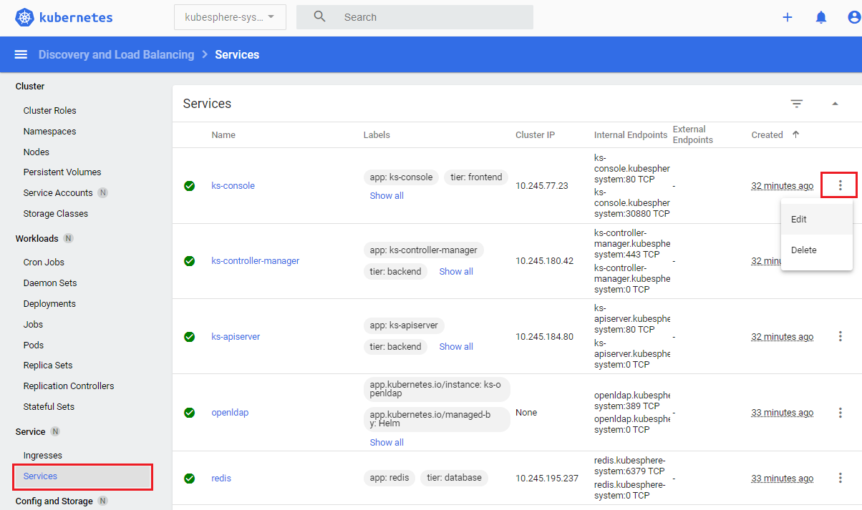
Task: Navigate to Nodes
Action: (37, 152)
